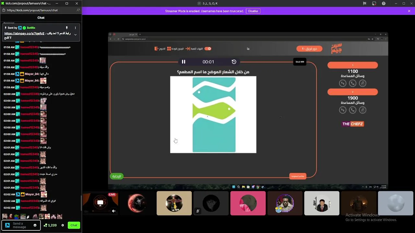Screen dimensions: 415x233
Task: Click the Chat header title
Action: pos(41,18)
